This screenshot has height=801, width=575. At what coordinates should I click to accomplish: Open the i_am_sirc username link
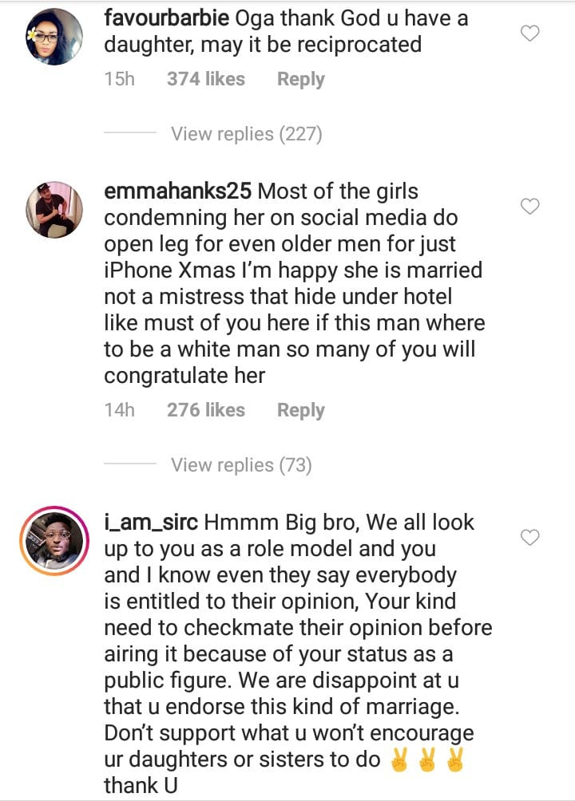[x=151, y=523]
